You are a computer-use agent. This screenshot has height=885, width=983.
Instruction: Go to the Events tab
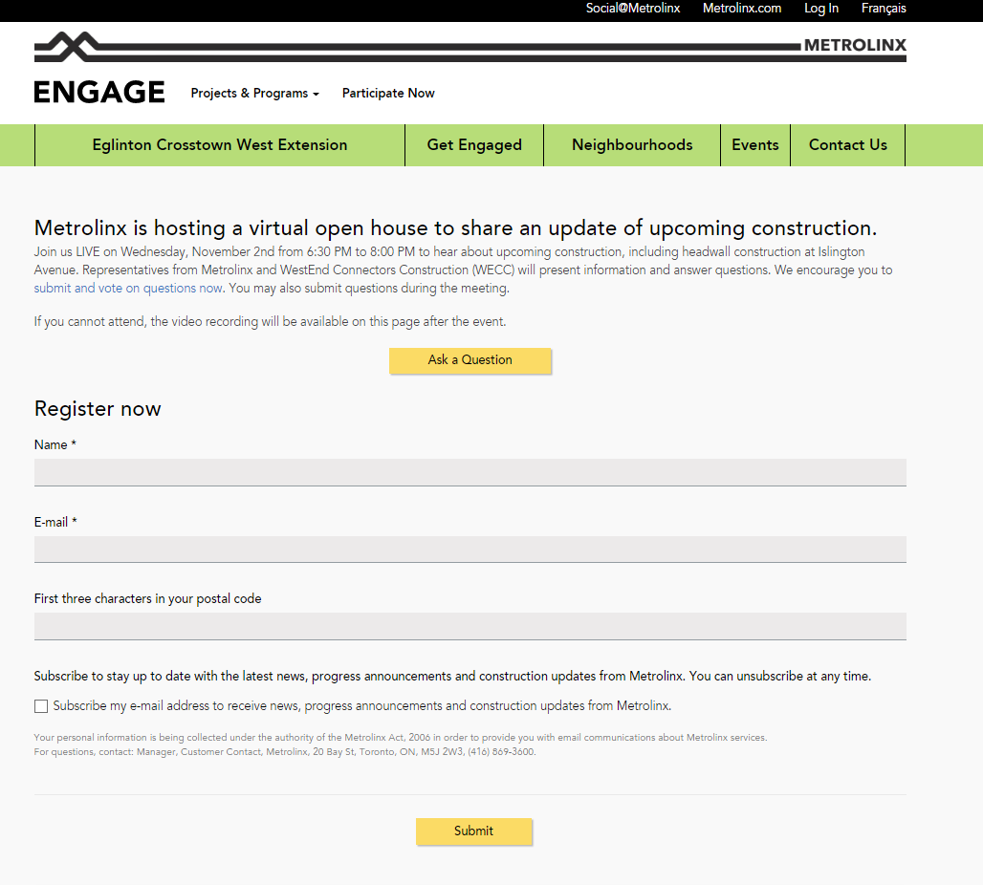coord(755,144)
